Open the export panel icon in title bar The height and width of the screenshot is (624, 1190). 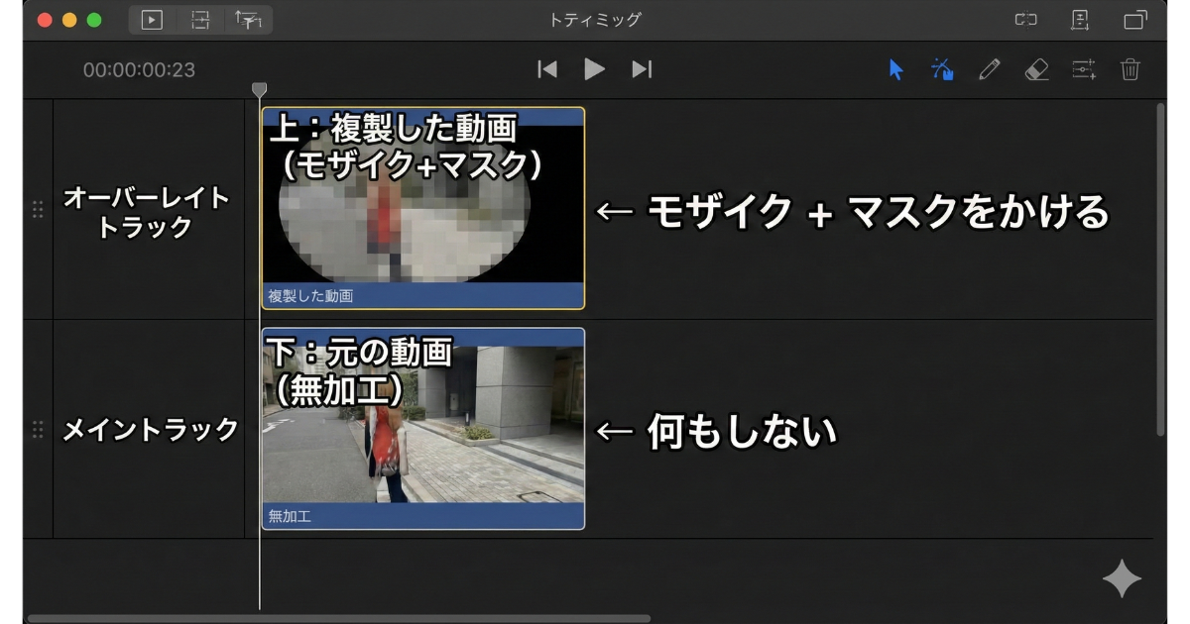click(1080, 20)
